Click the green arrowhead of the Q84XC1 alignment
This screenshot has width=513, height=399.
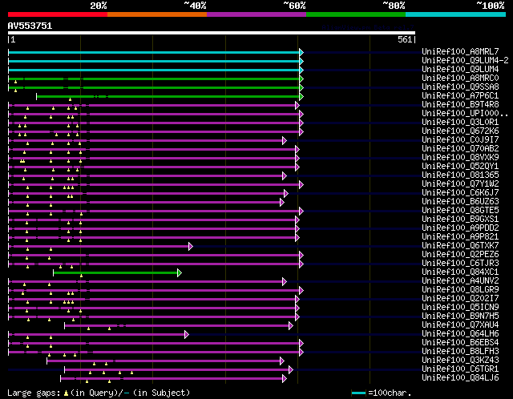180,272
